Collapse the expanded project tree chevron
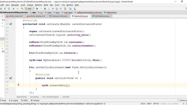The height and width of the screenshot is (105, 187). (x=2, y=26)
